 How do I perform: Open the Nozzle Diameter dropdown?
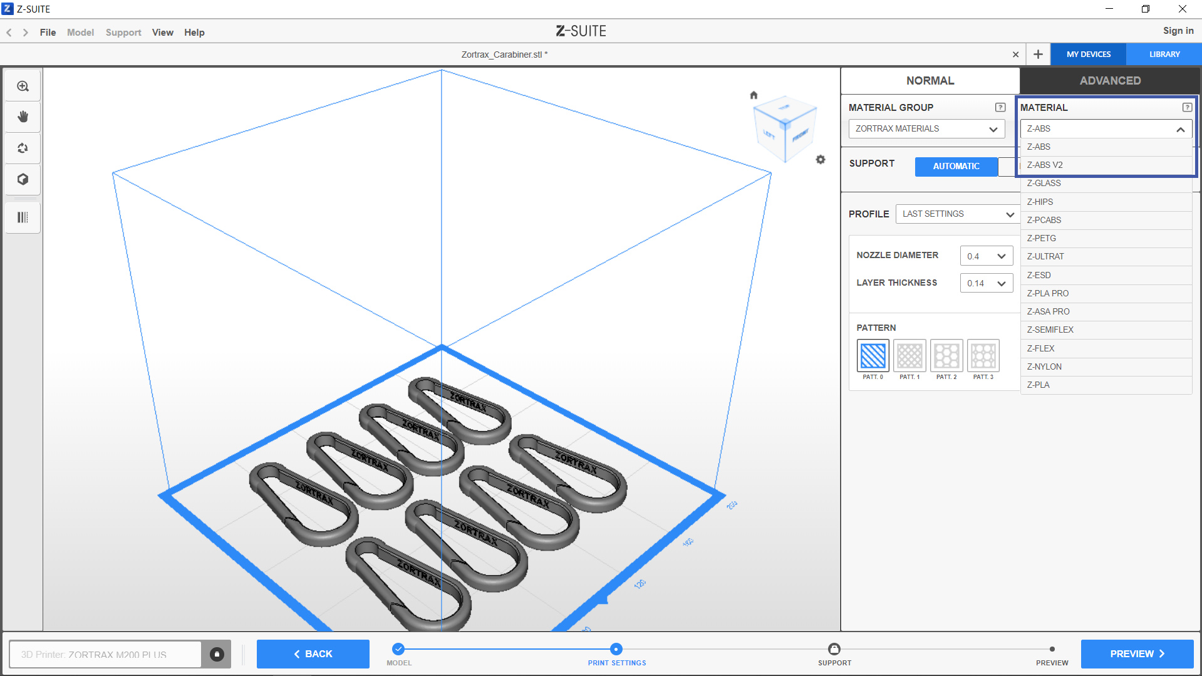[986, 256]
